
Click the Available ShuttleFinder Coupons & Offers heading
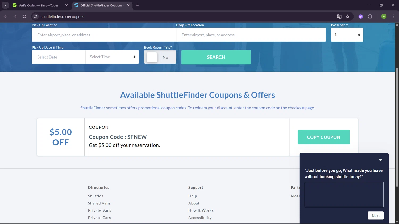pyautogui.click(x=197, y=95)
